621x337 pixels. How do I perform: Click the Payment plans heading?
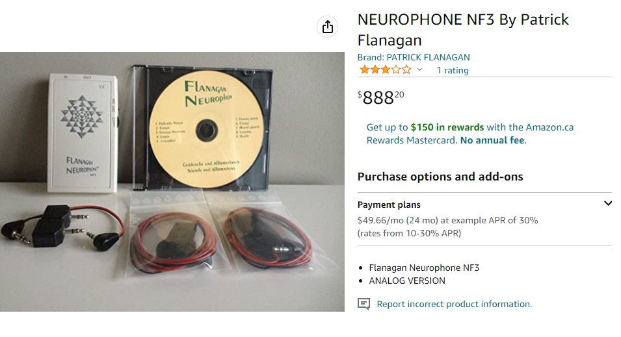click(x=389, y=205)
